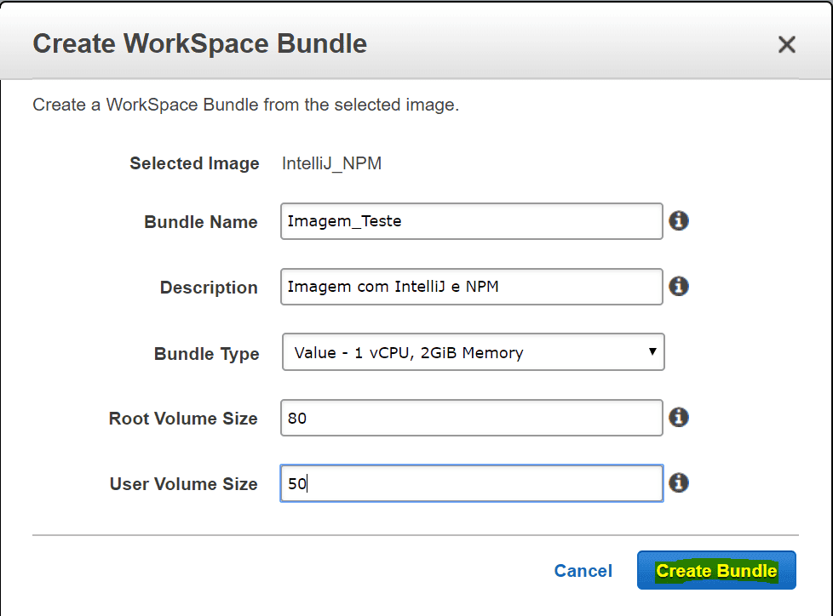Cancel the bundle creation
This screenshot has height=616, width=833.
click(x=583, y=571)
